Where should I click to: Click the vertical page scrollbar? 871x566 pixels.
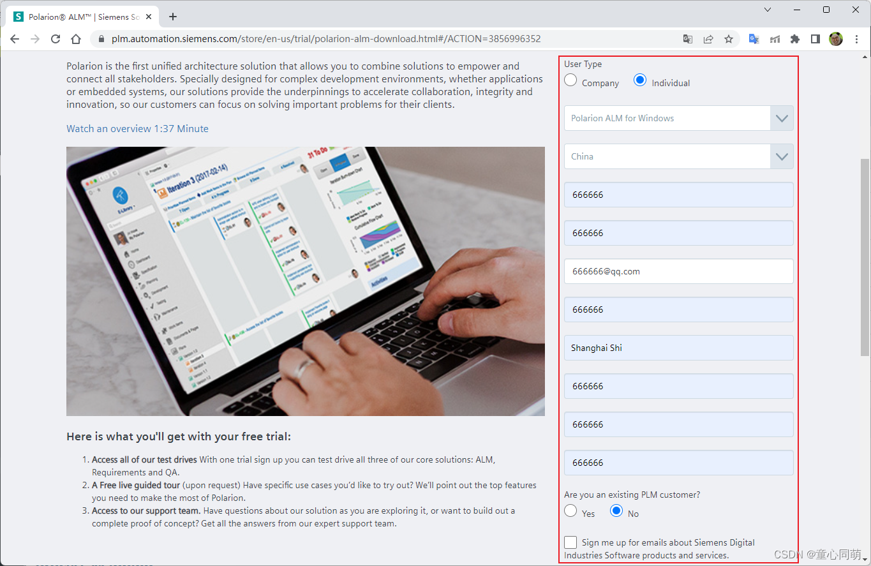click(865, 258)
